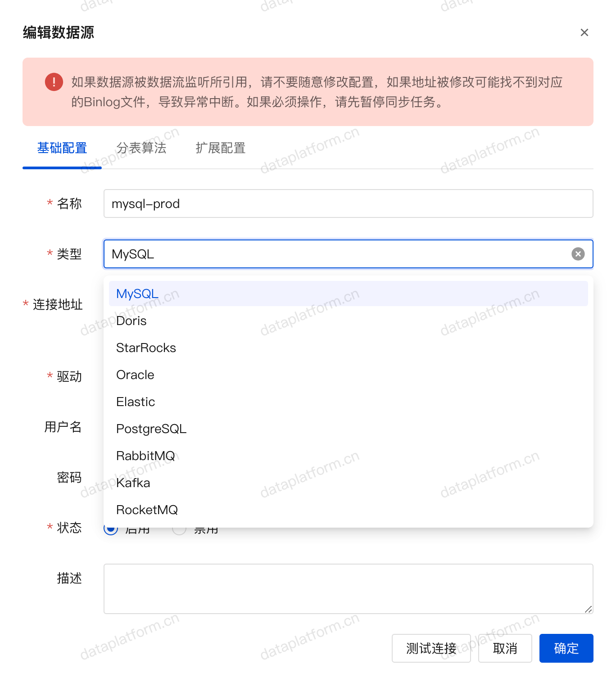The image size is (616, 696).
Task: Select the 基础配置 tab
Action: tap(62, 148)
